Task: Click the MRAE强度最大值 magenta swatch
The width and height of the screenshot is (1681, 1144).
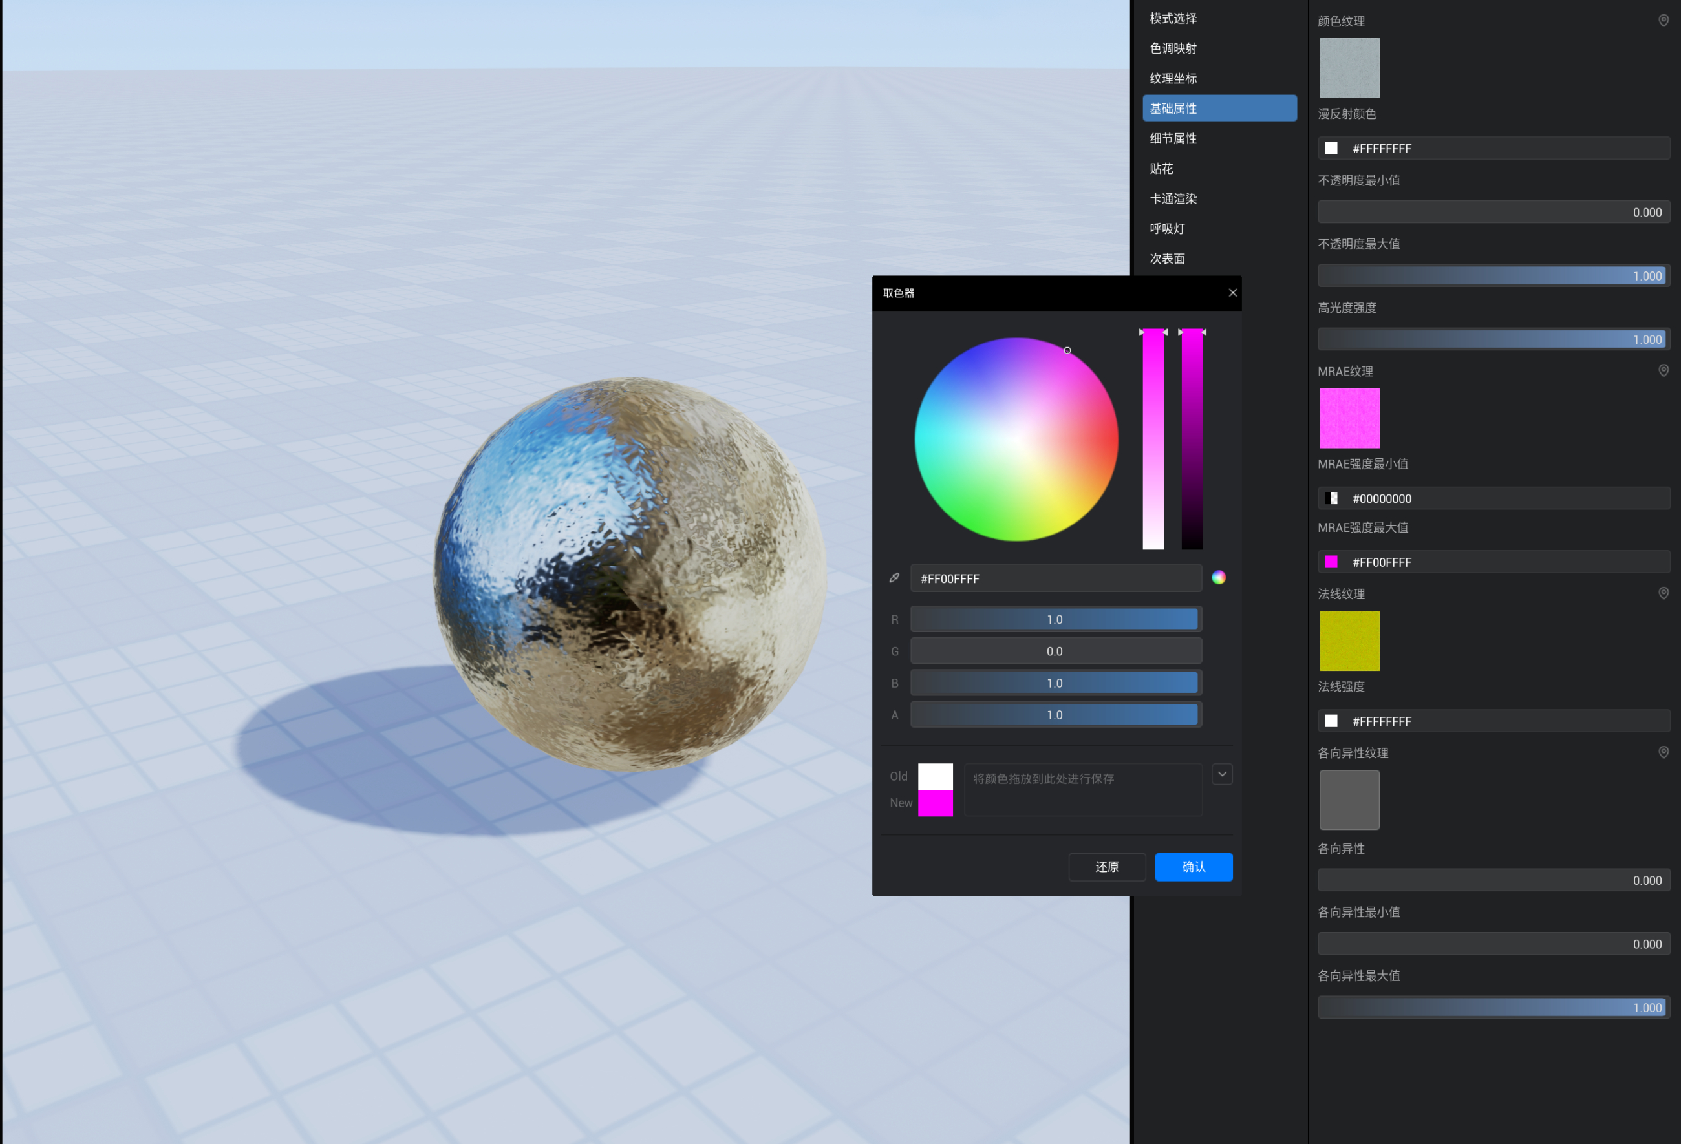Action: point(1331,562)
